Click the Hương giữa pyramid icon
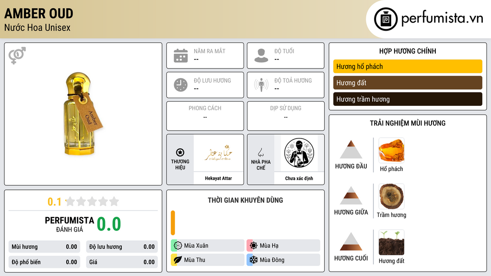 click(351, 195)
